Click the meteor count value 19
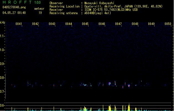The width and height of the screenshot is (174, 111). point(40,13)
